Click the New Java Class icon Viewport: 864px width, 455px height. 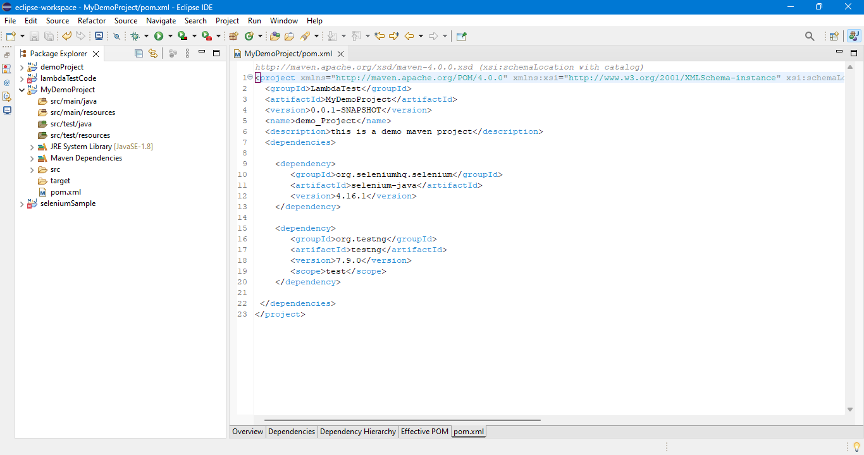click(249, 36)
